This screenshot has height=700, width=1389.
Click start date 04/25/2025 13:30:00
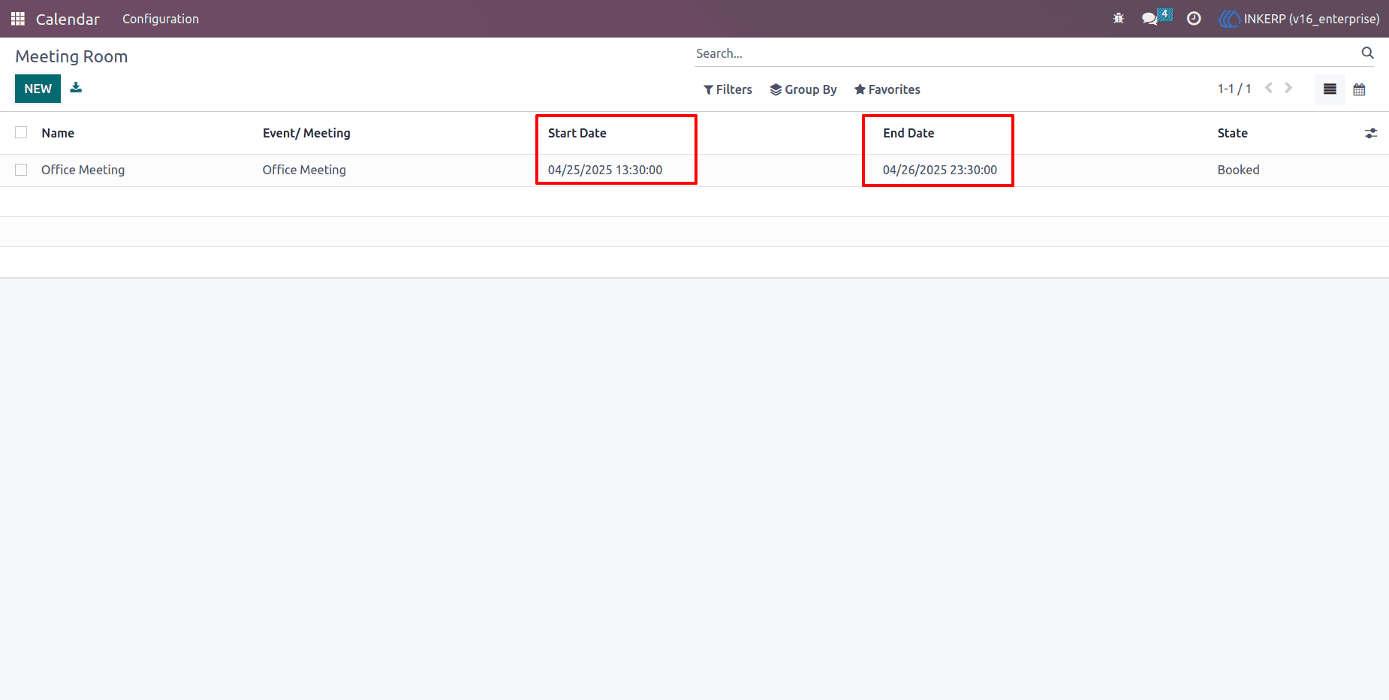click(x=605, y=170)
